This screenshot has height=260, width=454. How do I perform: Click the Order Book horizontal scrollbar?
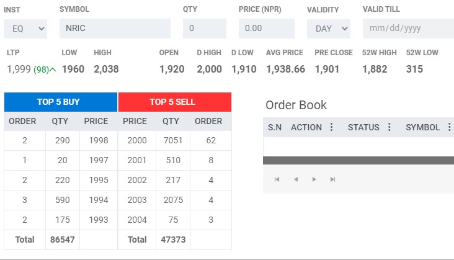tap(358, 160)
